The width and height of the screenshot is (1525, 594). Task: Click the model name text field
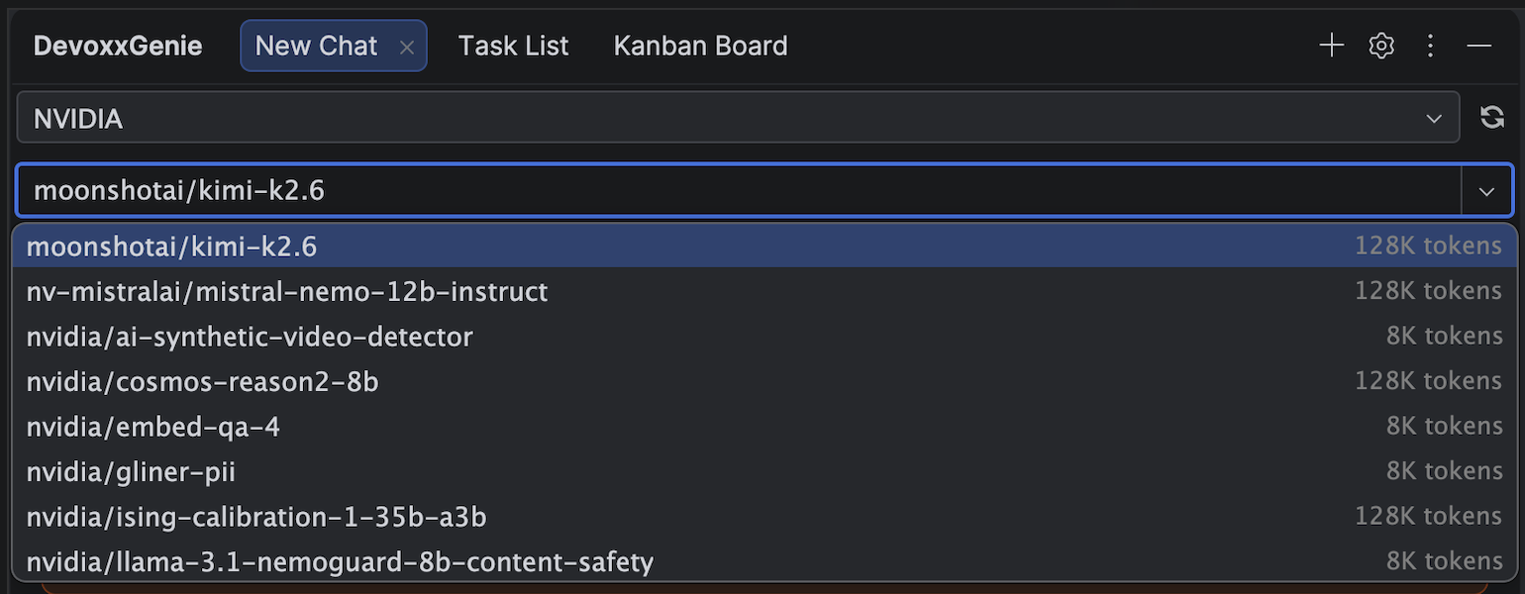pyautogui.click(x=739, y=191)
